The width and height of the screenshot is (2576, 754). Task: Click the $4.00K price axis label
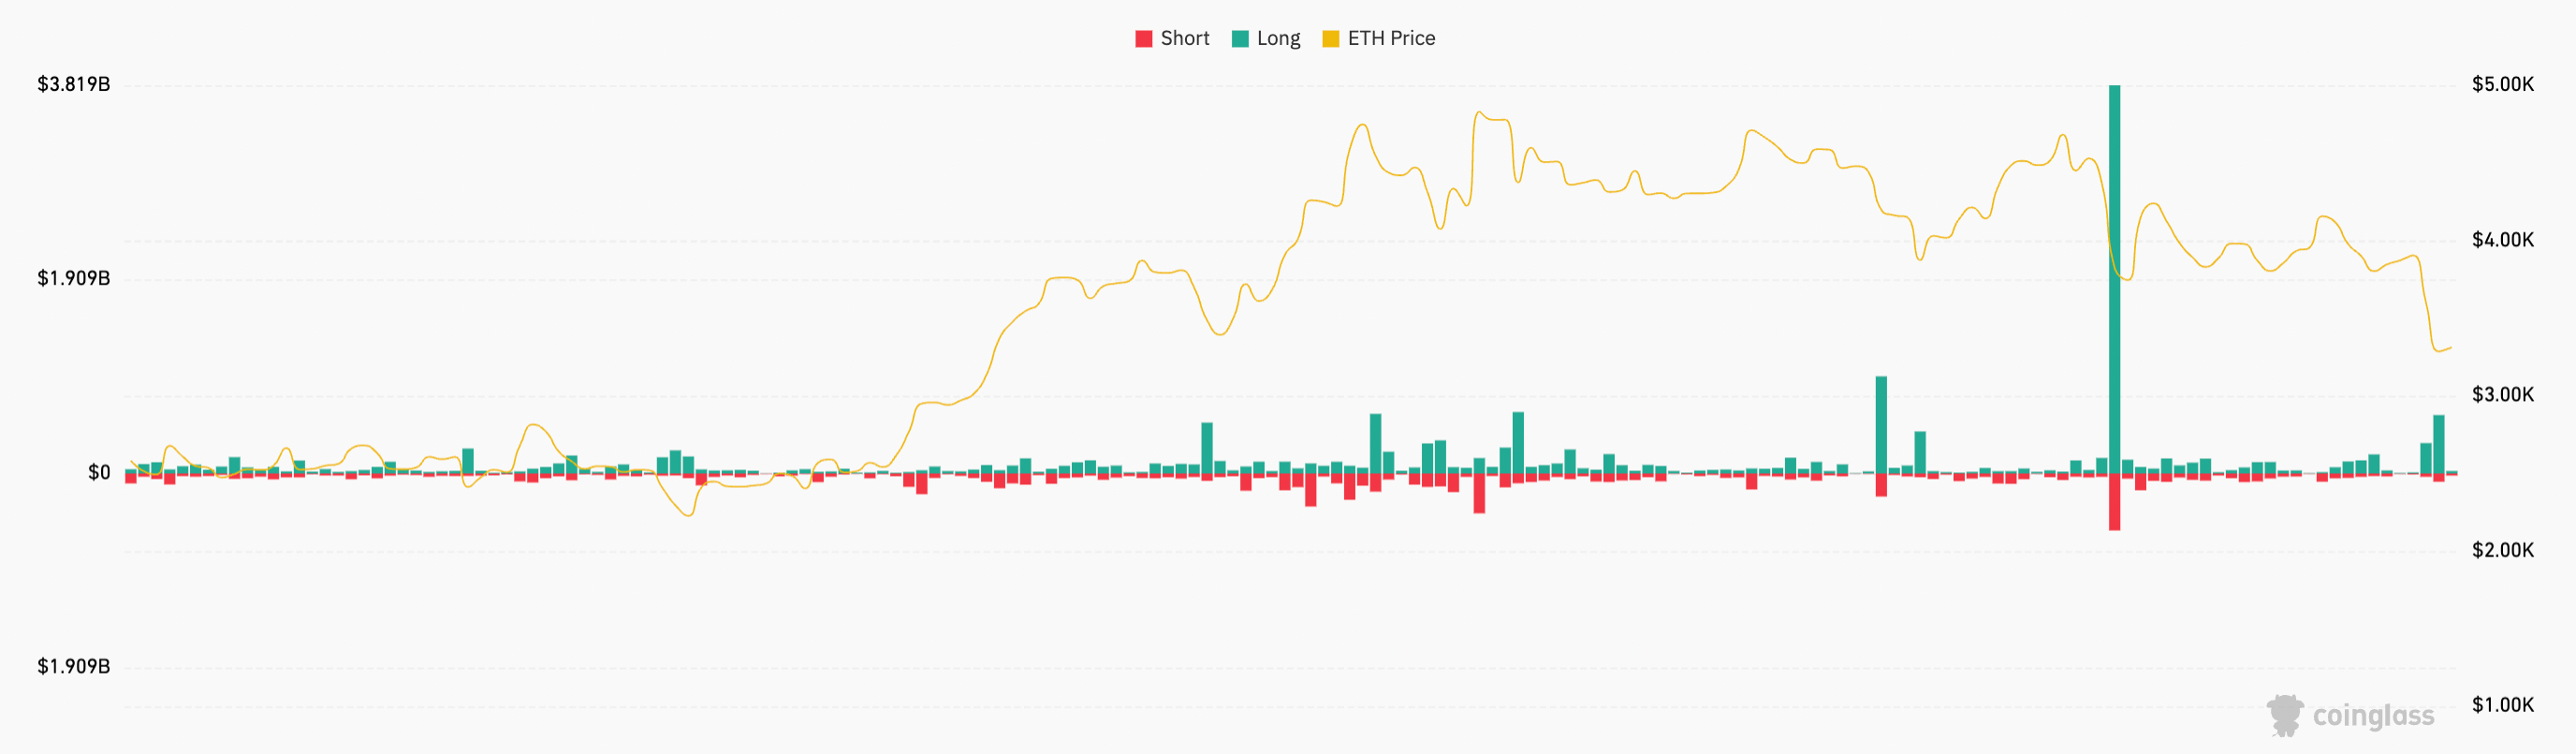click(2502, 240)
